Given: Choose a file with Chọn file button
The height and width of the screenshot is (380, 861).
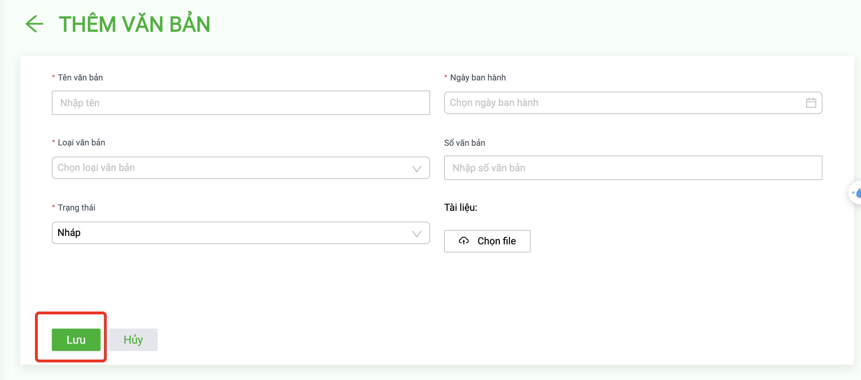Looking at the screenshot, I should pos(487,241).
